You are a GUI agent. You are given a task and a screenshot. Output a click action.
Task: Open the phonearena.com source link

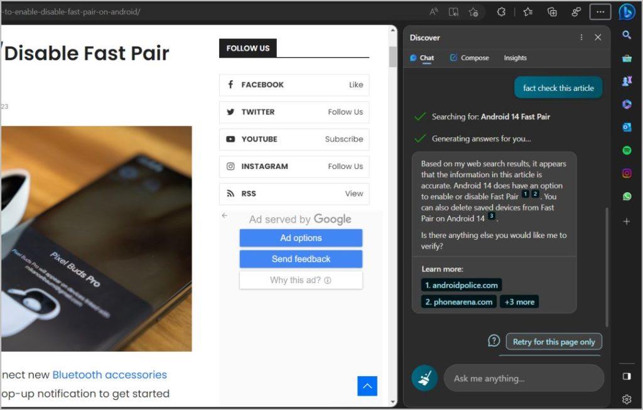point(459,302)
